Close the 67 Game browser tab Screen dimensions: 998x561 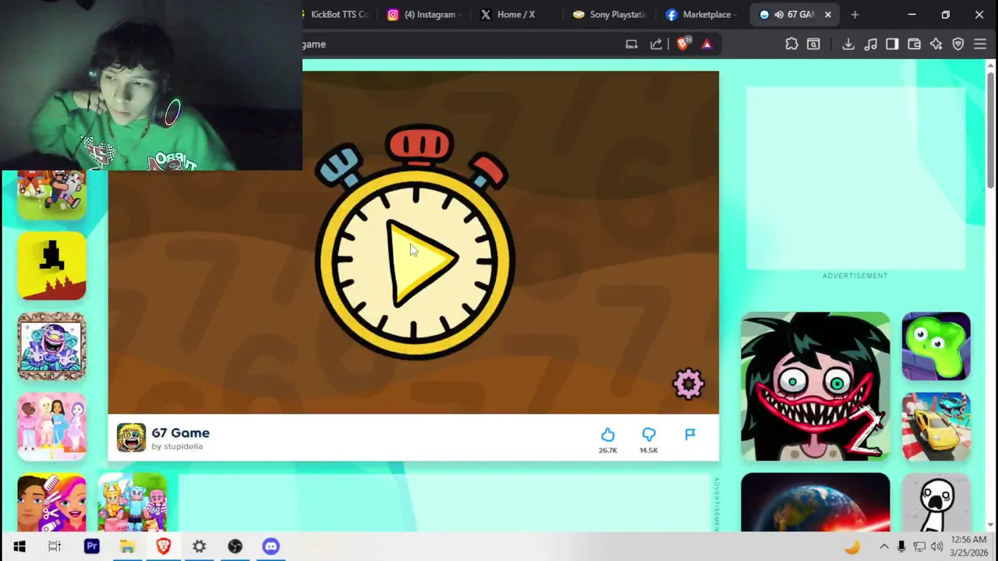[828, 14]
